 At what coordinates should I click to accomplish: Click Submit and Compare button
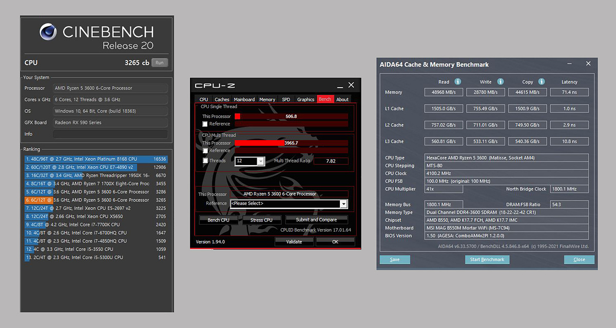pos(317,220)
